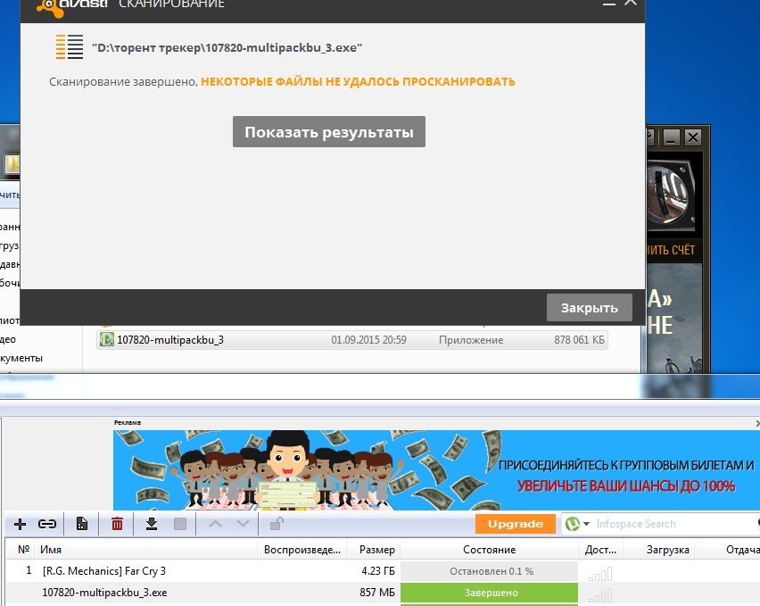Click Add Torrent from URL link icon
760x606 pixels.
point(46,524)
